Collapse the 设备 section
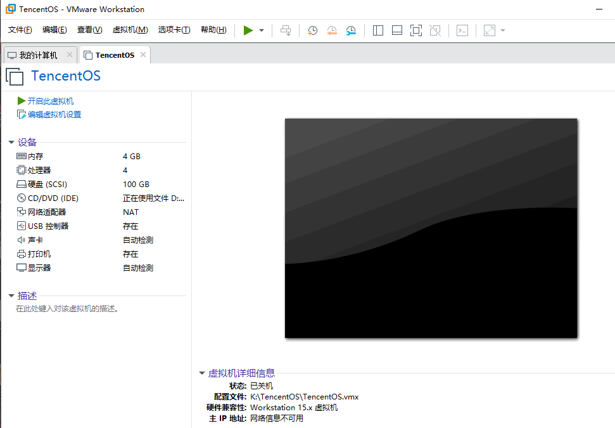 tap(11, 142)
